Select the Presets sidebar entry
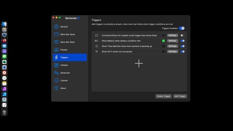233x131 pixels. tap(70, 50)
